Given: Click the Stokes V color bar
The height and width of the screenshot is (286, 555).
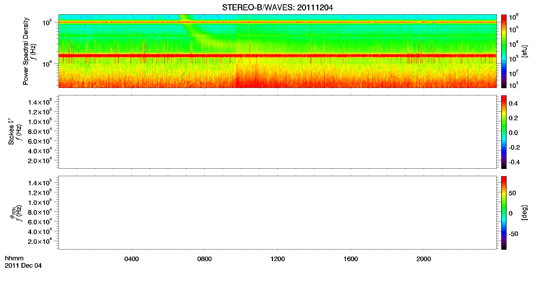Looking at the screenshot, I should (x=504, y=132).
